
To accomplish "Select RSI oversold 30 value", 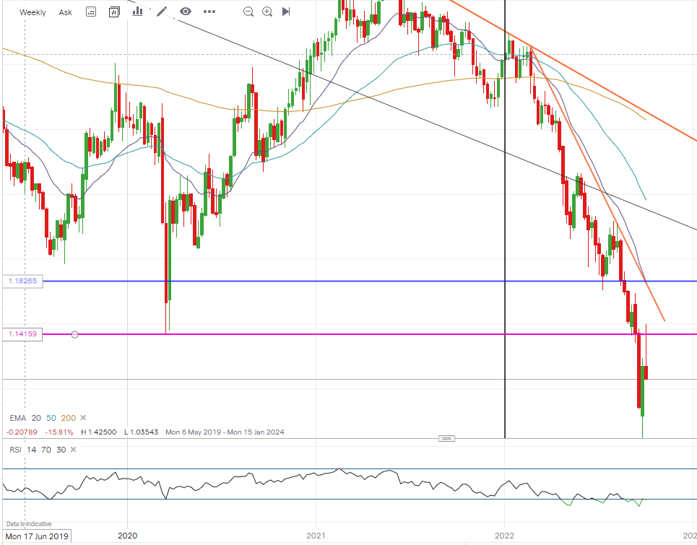I will click(61, 450).
